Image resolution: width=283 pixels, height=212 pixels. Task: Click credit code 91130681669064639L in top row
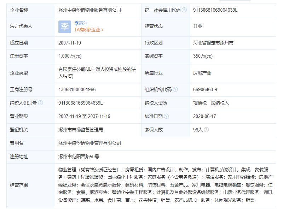coord(215,10)
